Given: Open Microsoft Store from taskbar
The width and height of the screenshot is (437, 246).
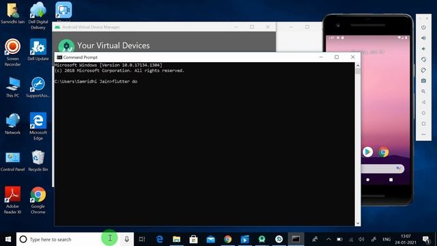Looking at the screenshot, I should click(x=193, y=239).
